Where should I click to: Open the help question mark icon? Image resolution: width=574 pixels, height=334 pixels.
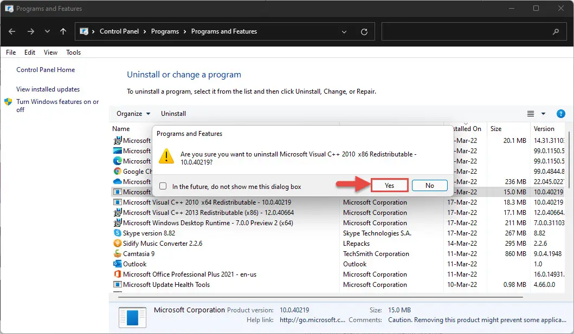560,114
